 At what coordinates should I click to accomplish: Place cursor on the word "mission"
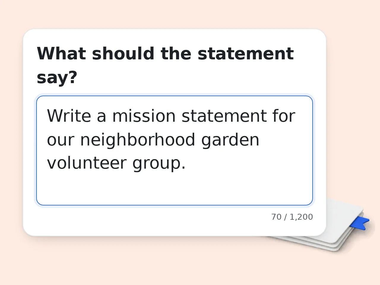click(x=144, y=116)
